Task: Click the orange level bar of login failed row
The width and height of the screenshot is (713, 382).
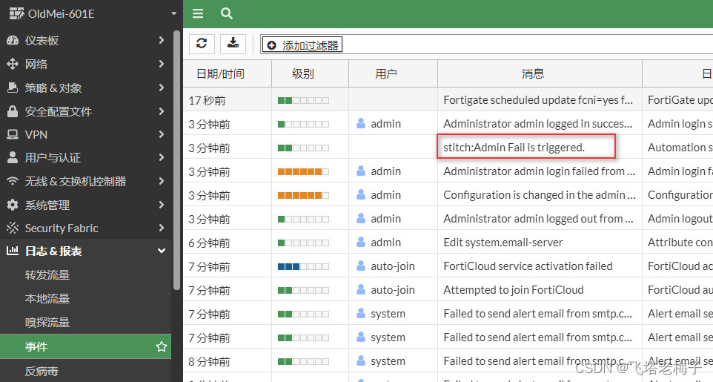Action: 303,171
